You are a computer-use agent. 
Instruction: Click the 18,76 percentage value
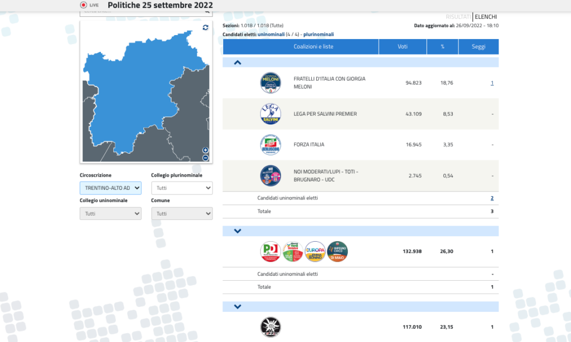(x=447, y=83)
